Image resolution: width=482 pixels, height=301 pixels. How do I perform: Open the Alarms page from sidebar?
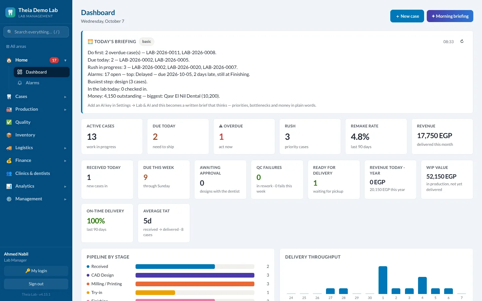(42, 83)
